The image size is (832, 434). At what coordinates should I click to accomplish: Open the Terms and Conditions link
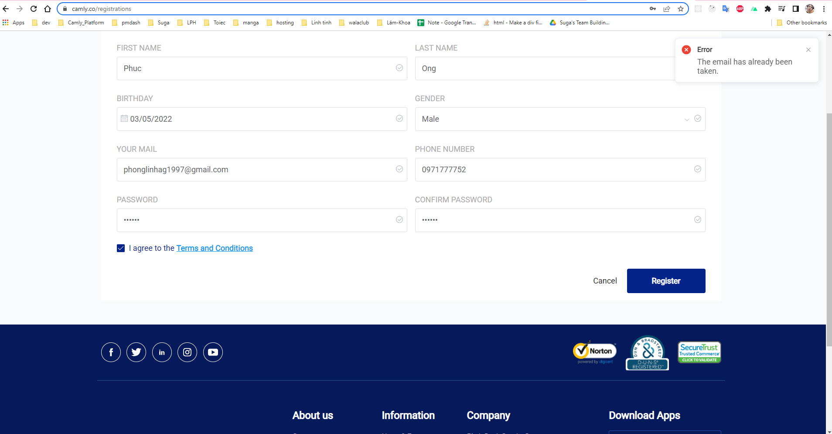point(215,248)
